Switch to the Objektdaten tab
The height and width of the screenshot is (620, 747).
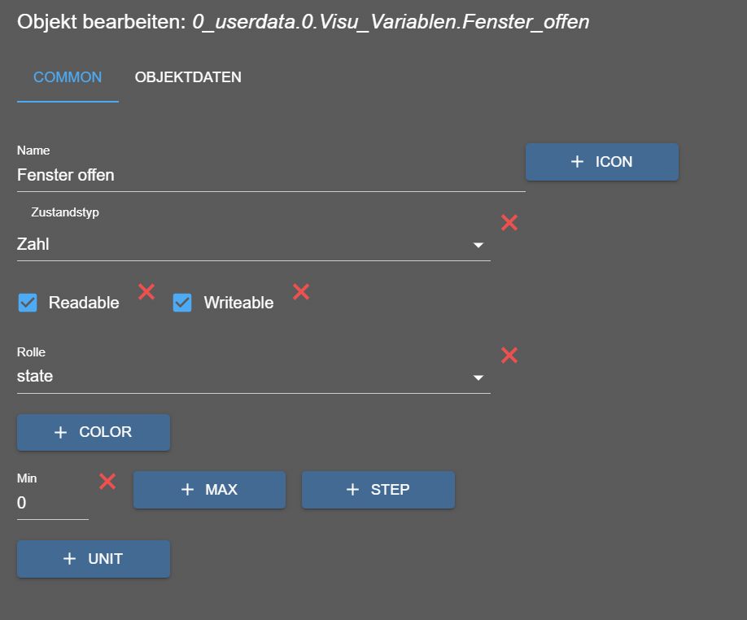[188, 78]
